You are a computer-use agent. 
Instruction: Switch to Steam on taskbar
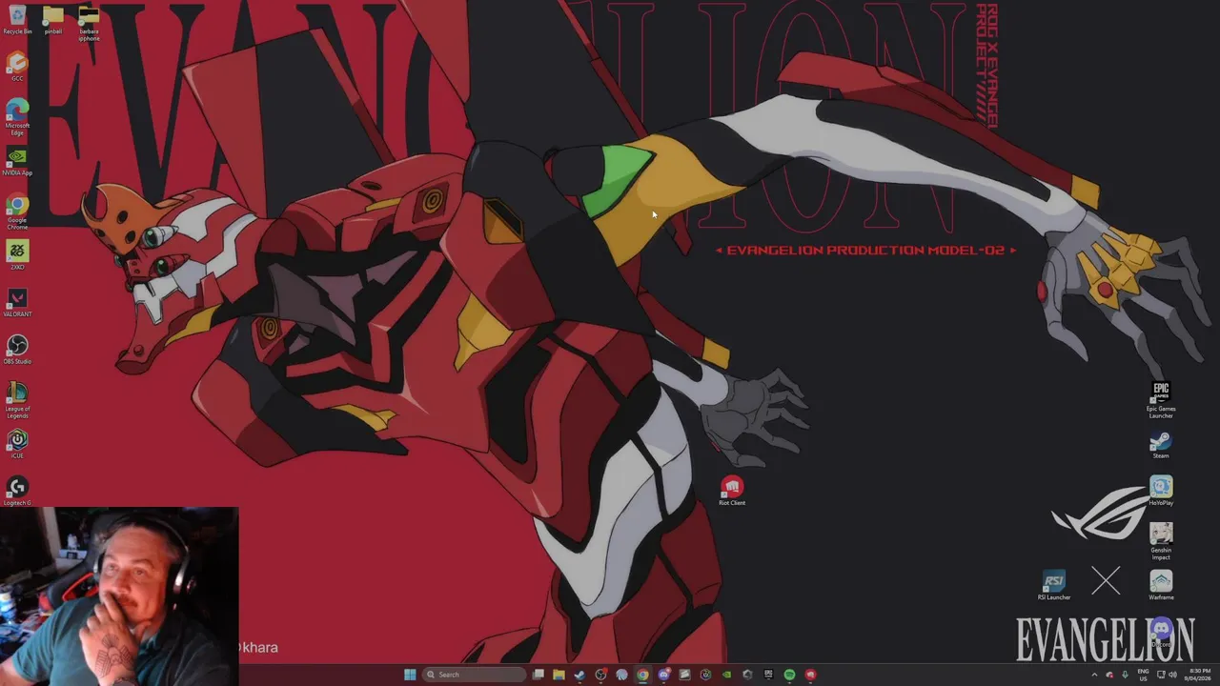(579, 675)
